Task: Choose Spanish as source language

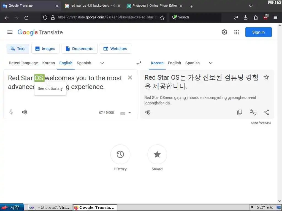Action: pyautogui.click(x=84, y=63)
